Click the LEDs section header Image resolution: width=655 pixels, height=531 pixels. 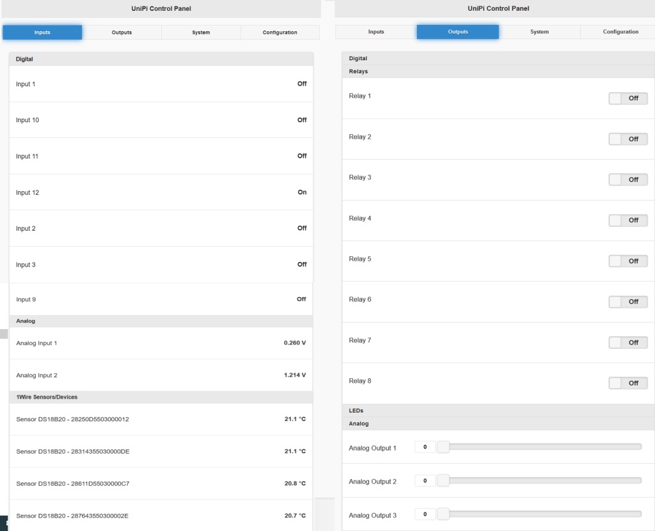pyautogui.click(x=498, y=410)
